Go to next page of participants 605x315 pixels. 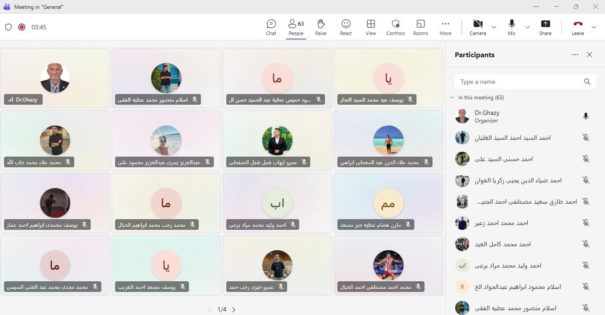[234, 310]
